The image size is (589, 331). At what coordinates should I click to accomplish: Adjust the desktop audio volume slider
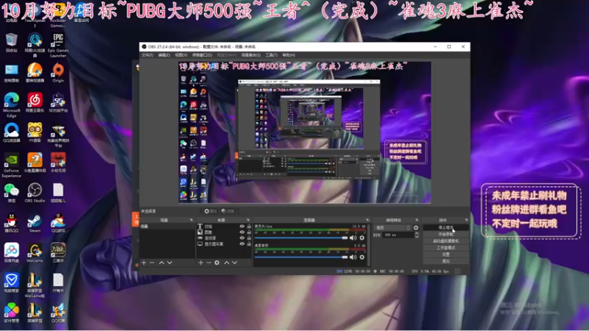[x=301, y=257]
